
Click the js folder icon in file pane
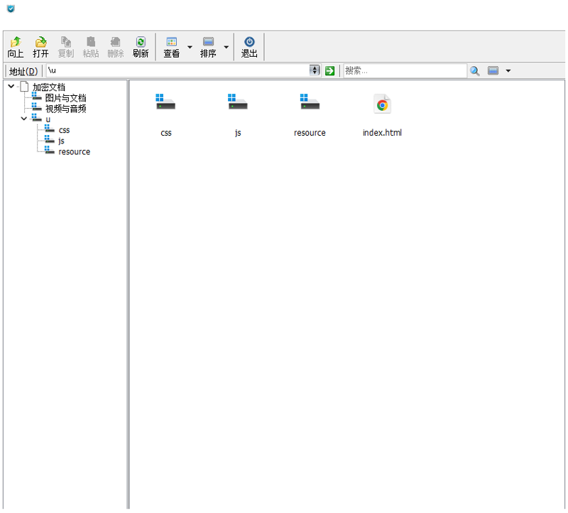click(x=237, y=102)
